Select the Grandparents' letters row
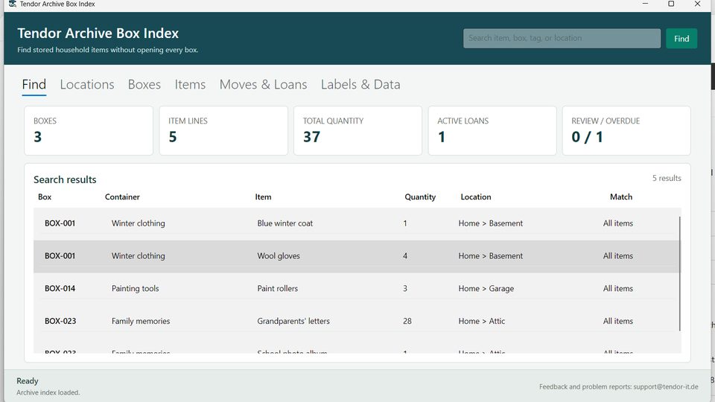Viewport: 715px width, 402px height. [x=357, y=322]
